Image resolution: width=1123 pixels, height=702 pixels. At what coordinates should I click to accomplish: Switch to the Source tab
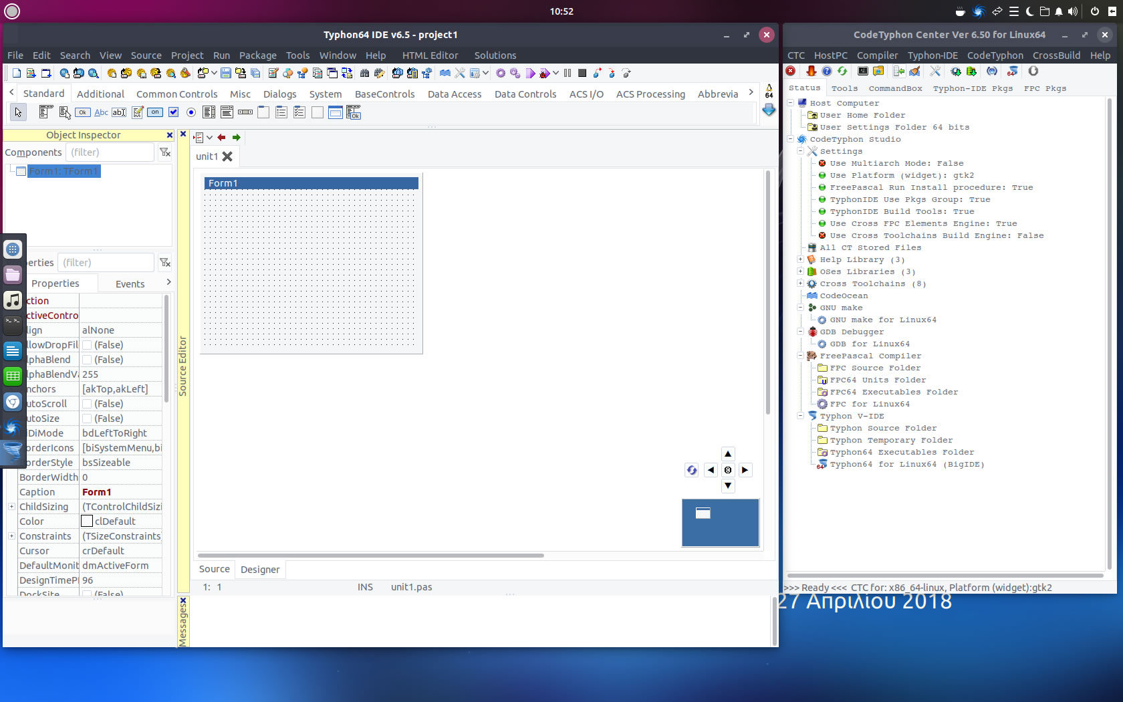(214, 569)
